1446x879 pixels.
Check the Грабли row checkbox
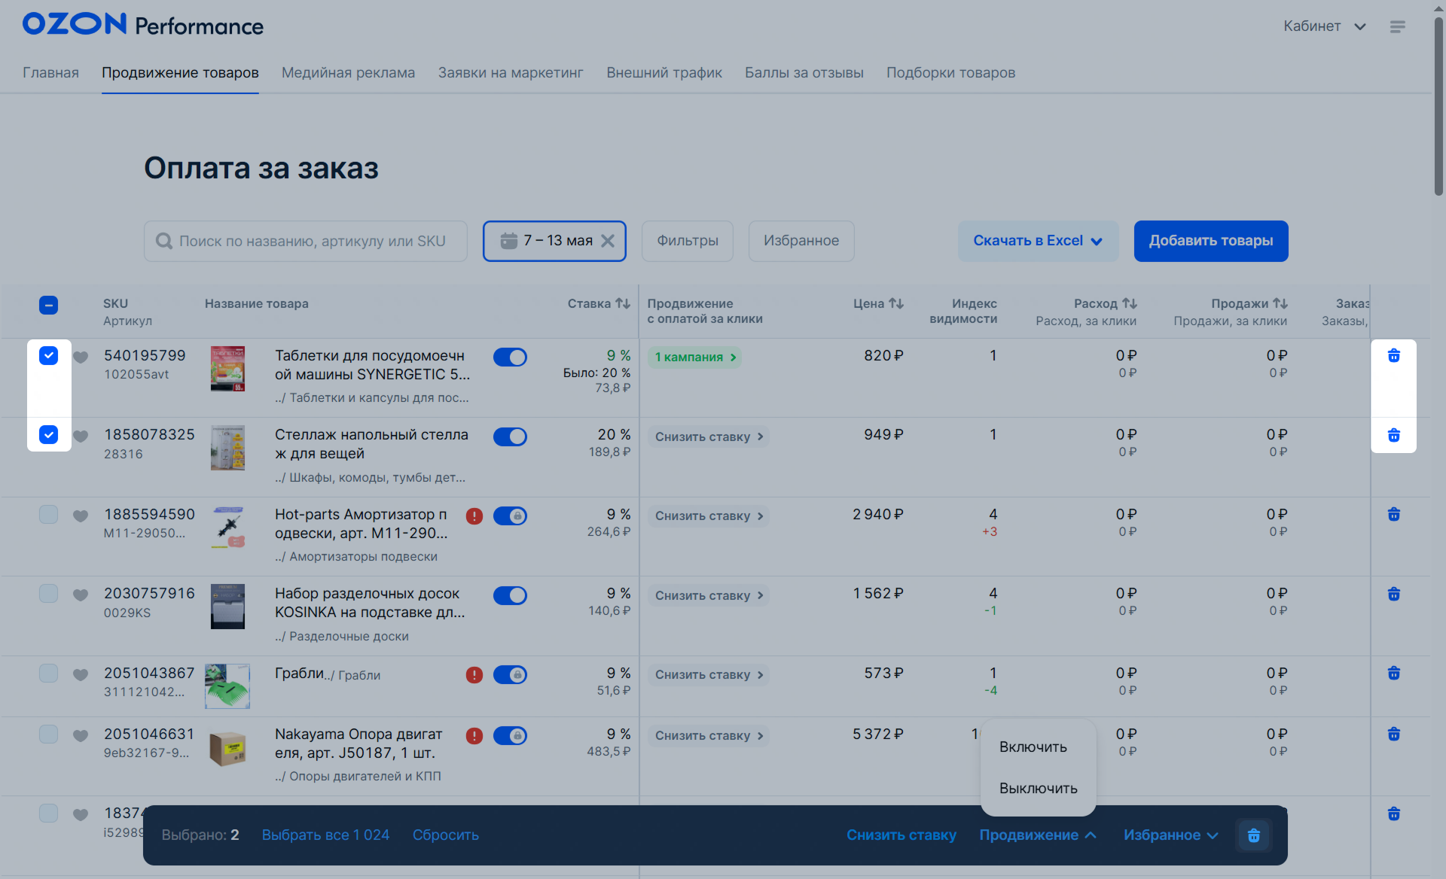pyautogui.click(x=48, y=673)
